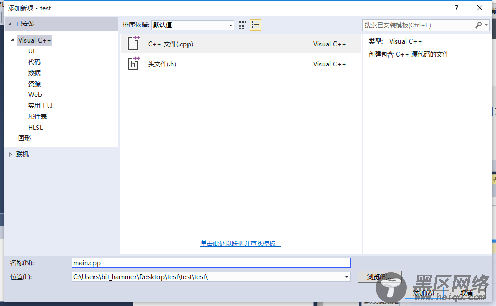The width and height of the screenshot is (496, 306).
Task: Select the 实用工具 category
Action: (x=41, y=105)
